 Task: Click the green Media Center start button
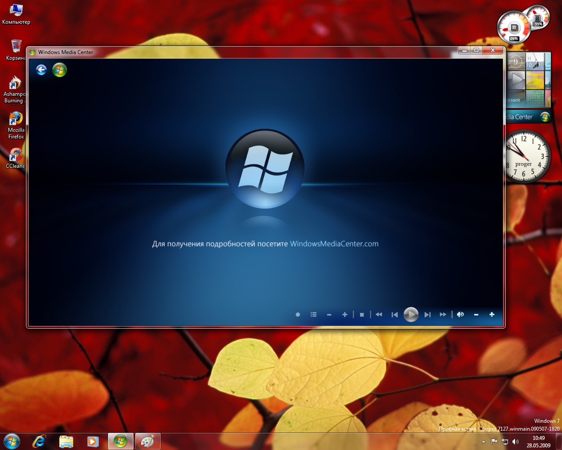pyautogui.click(x=60, y=70)
